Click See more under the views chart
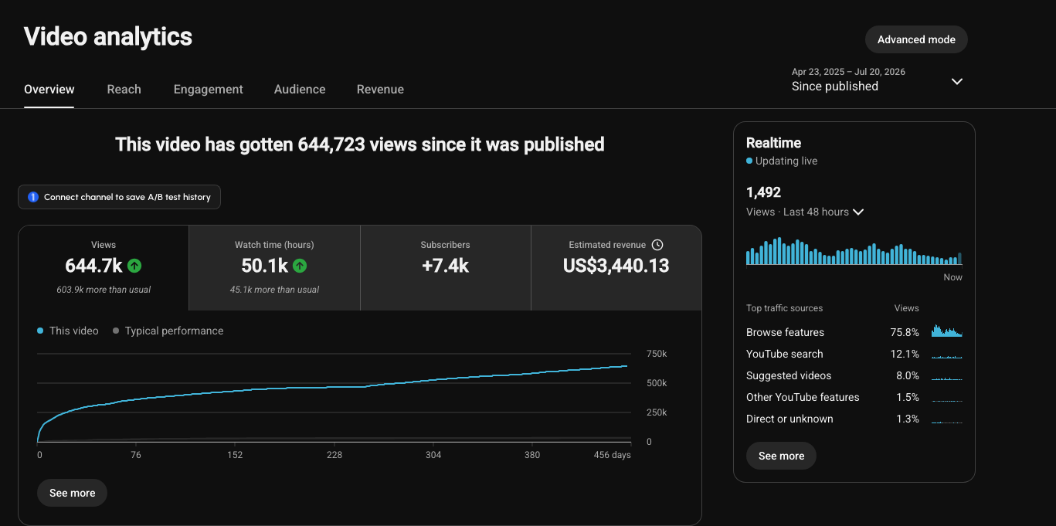The image size is (1056, 526). (x=73, y=493)
